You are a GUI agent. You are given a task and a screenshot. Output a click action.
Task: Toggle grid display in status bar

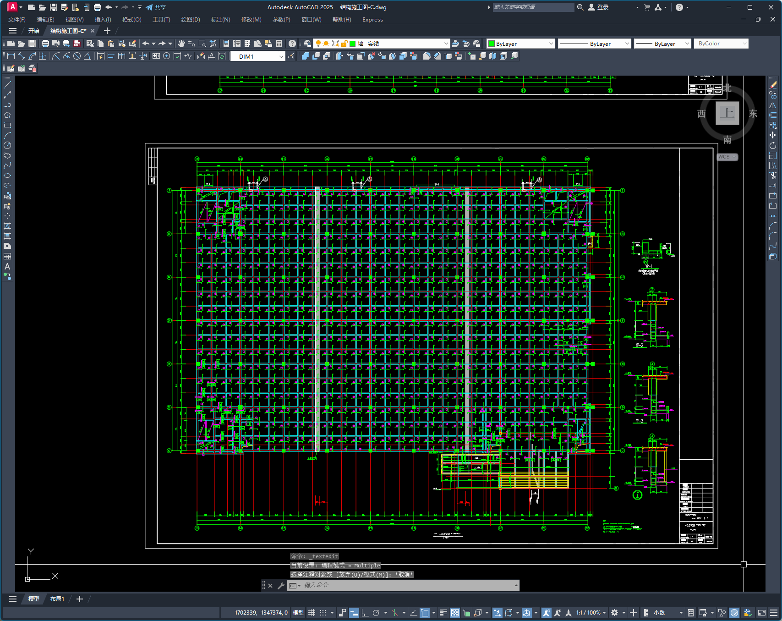(x=312, y=613)
